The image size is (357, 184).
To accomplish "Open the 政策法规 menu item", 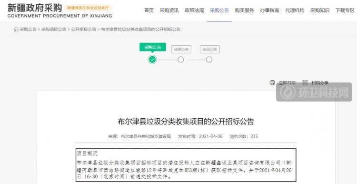I will click(194, 10).
